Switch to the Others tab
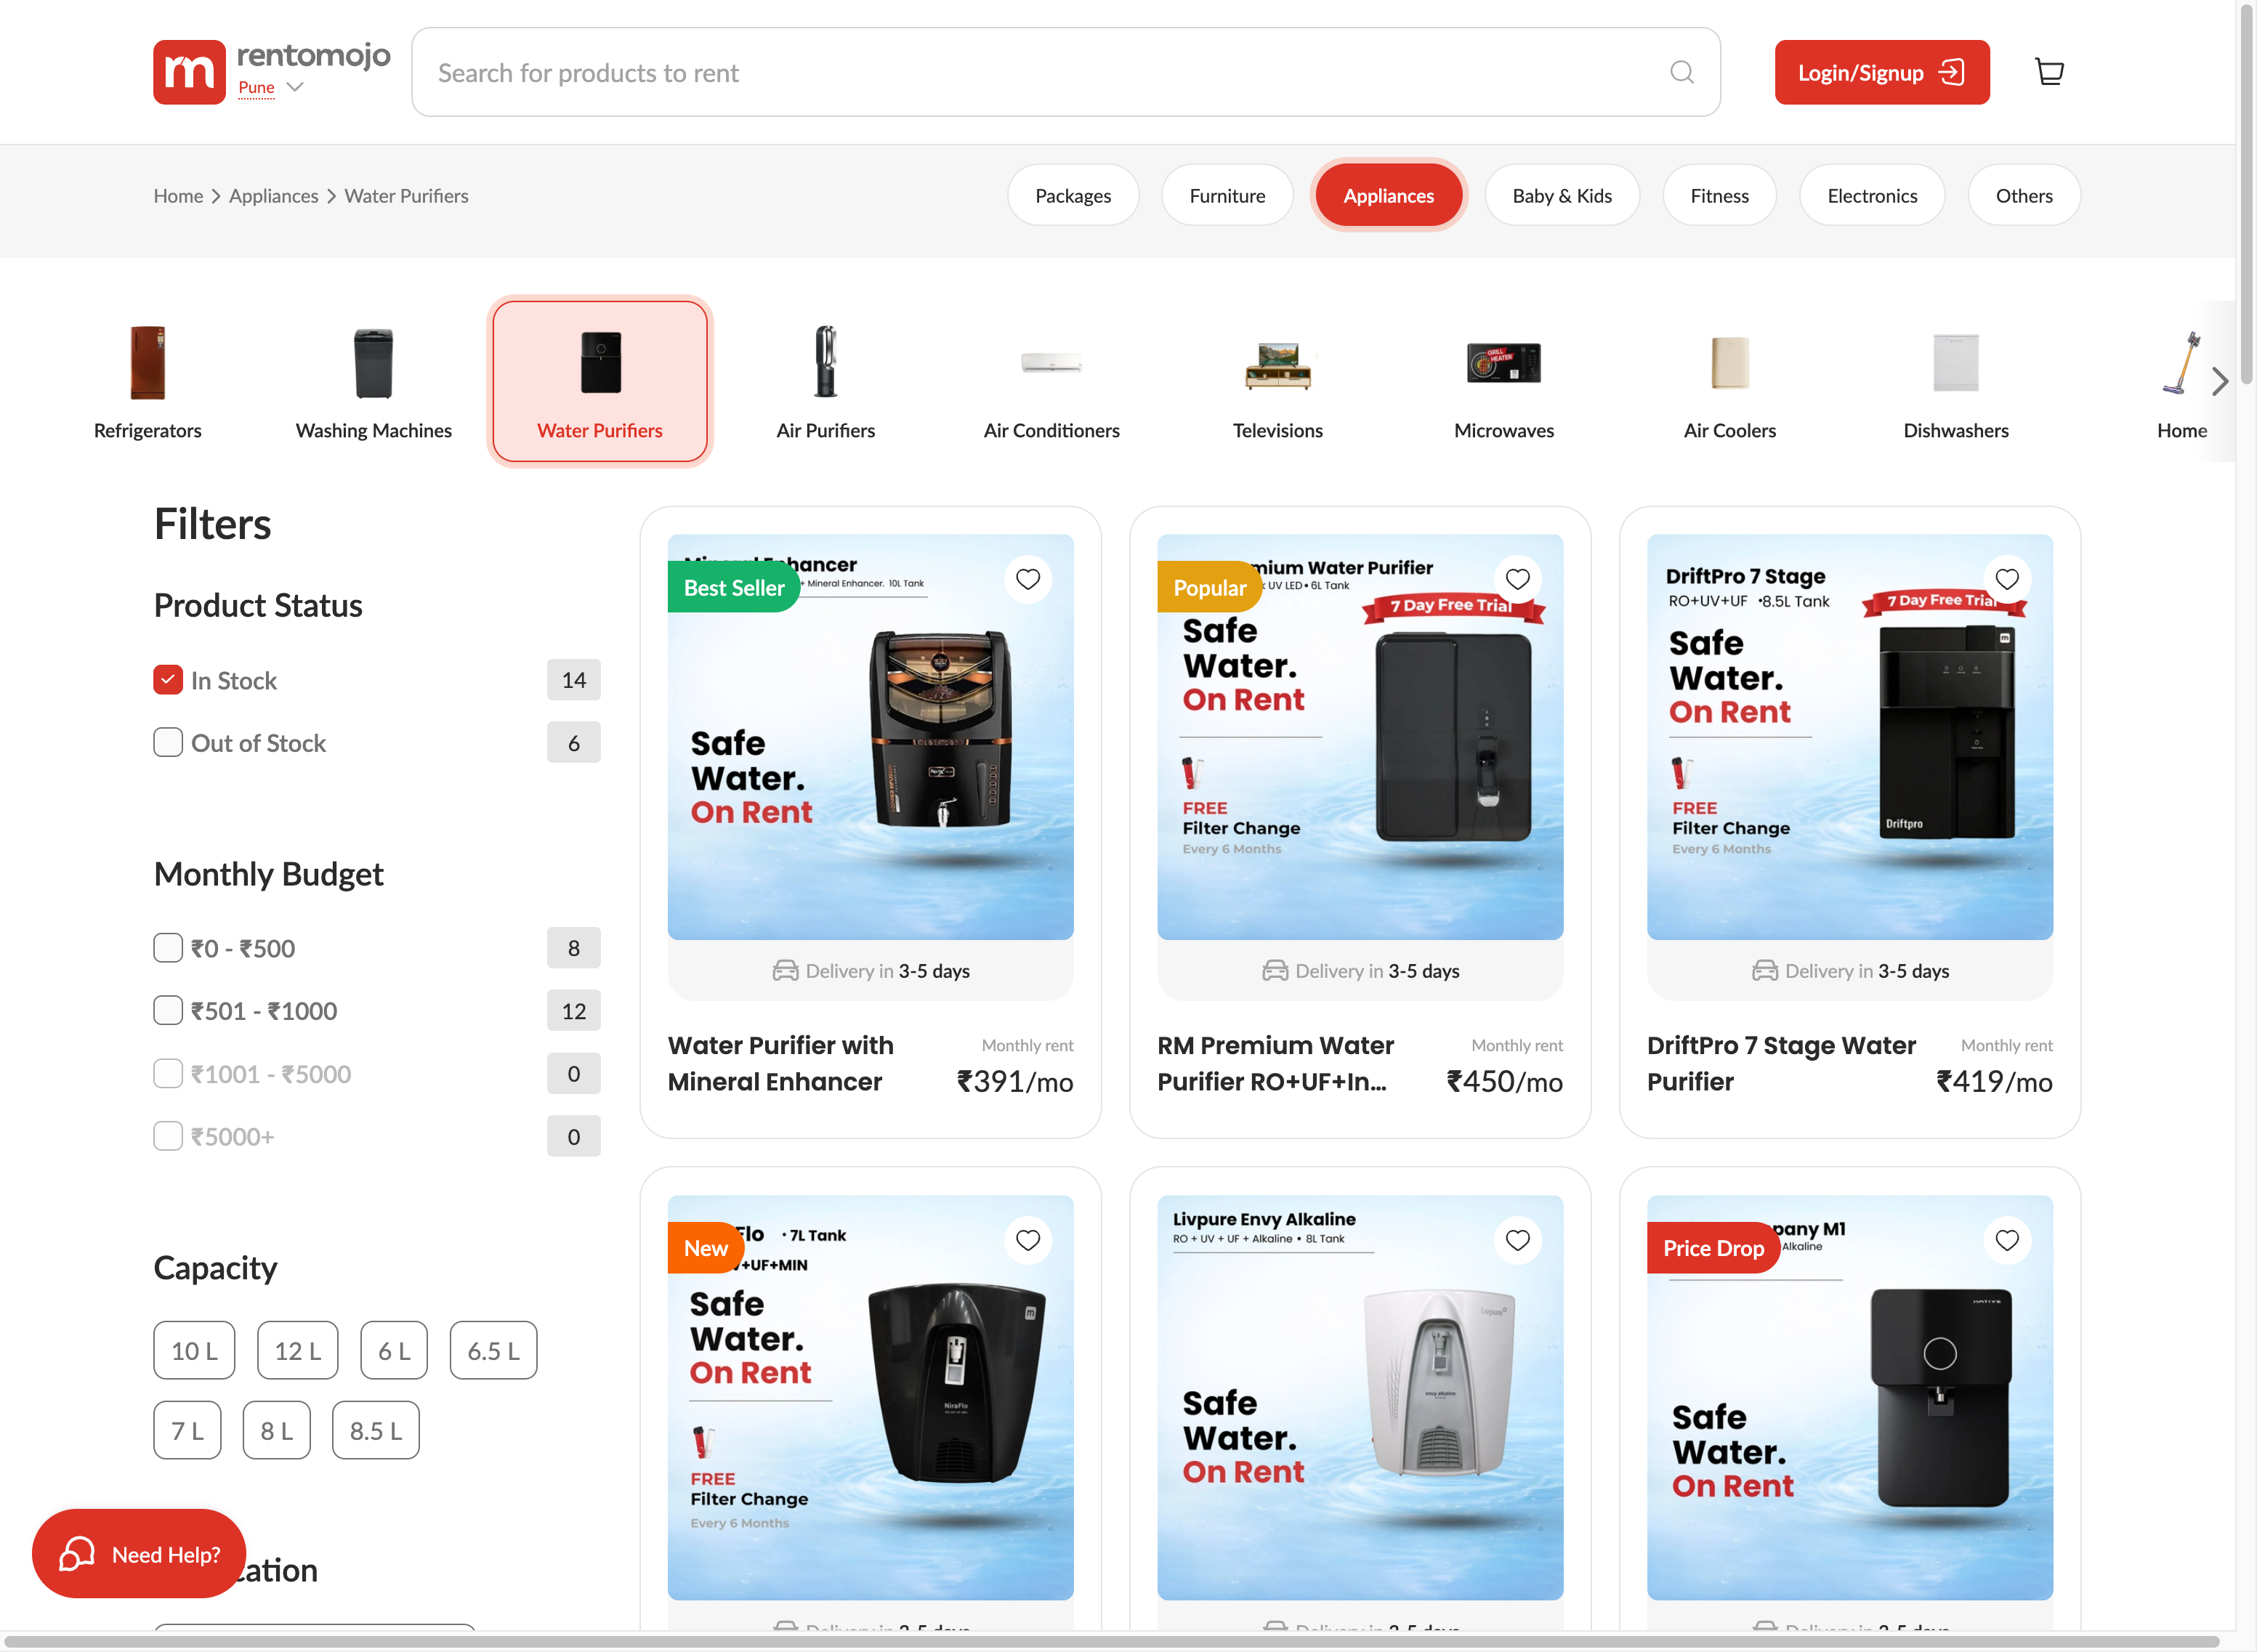Screen dimensions: 2257x1652 [2024, 196]
